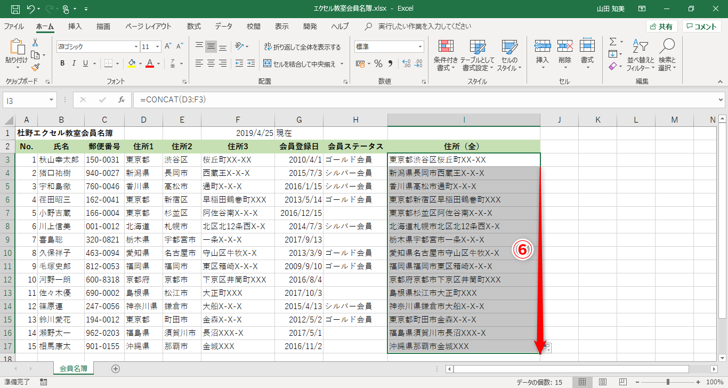Toggle top vertical alignment
The width and height of the screenshot is (728, 388).
(199, 46)
